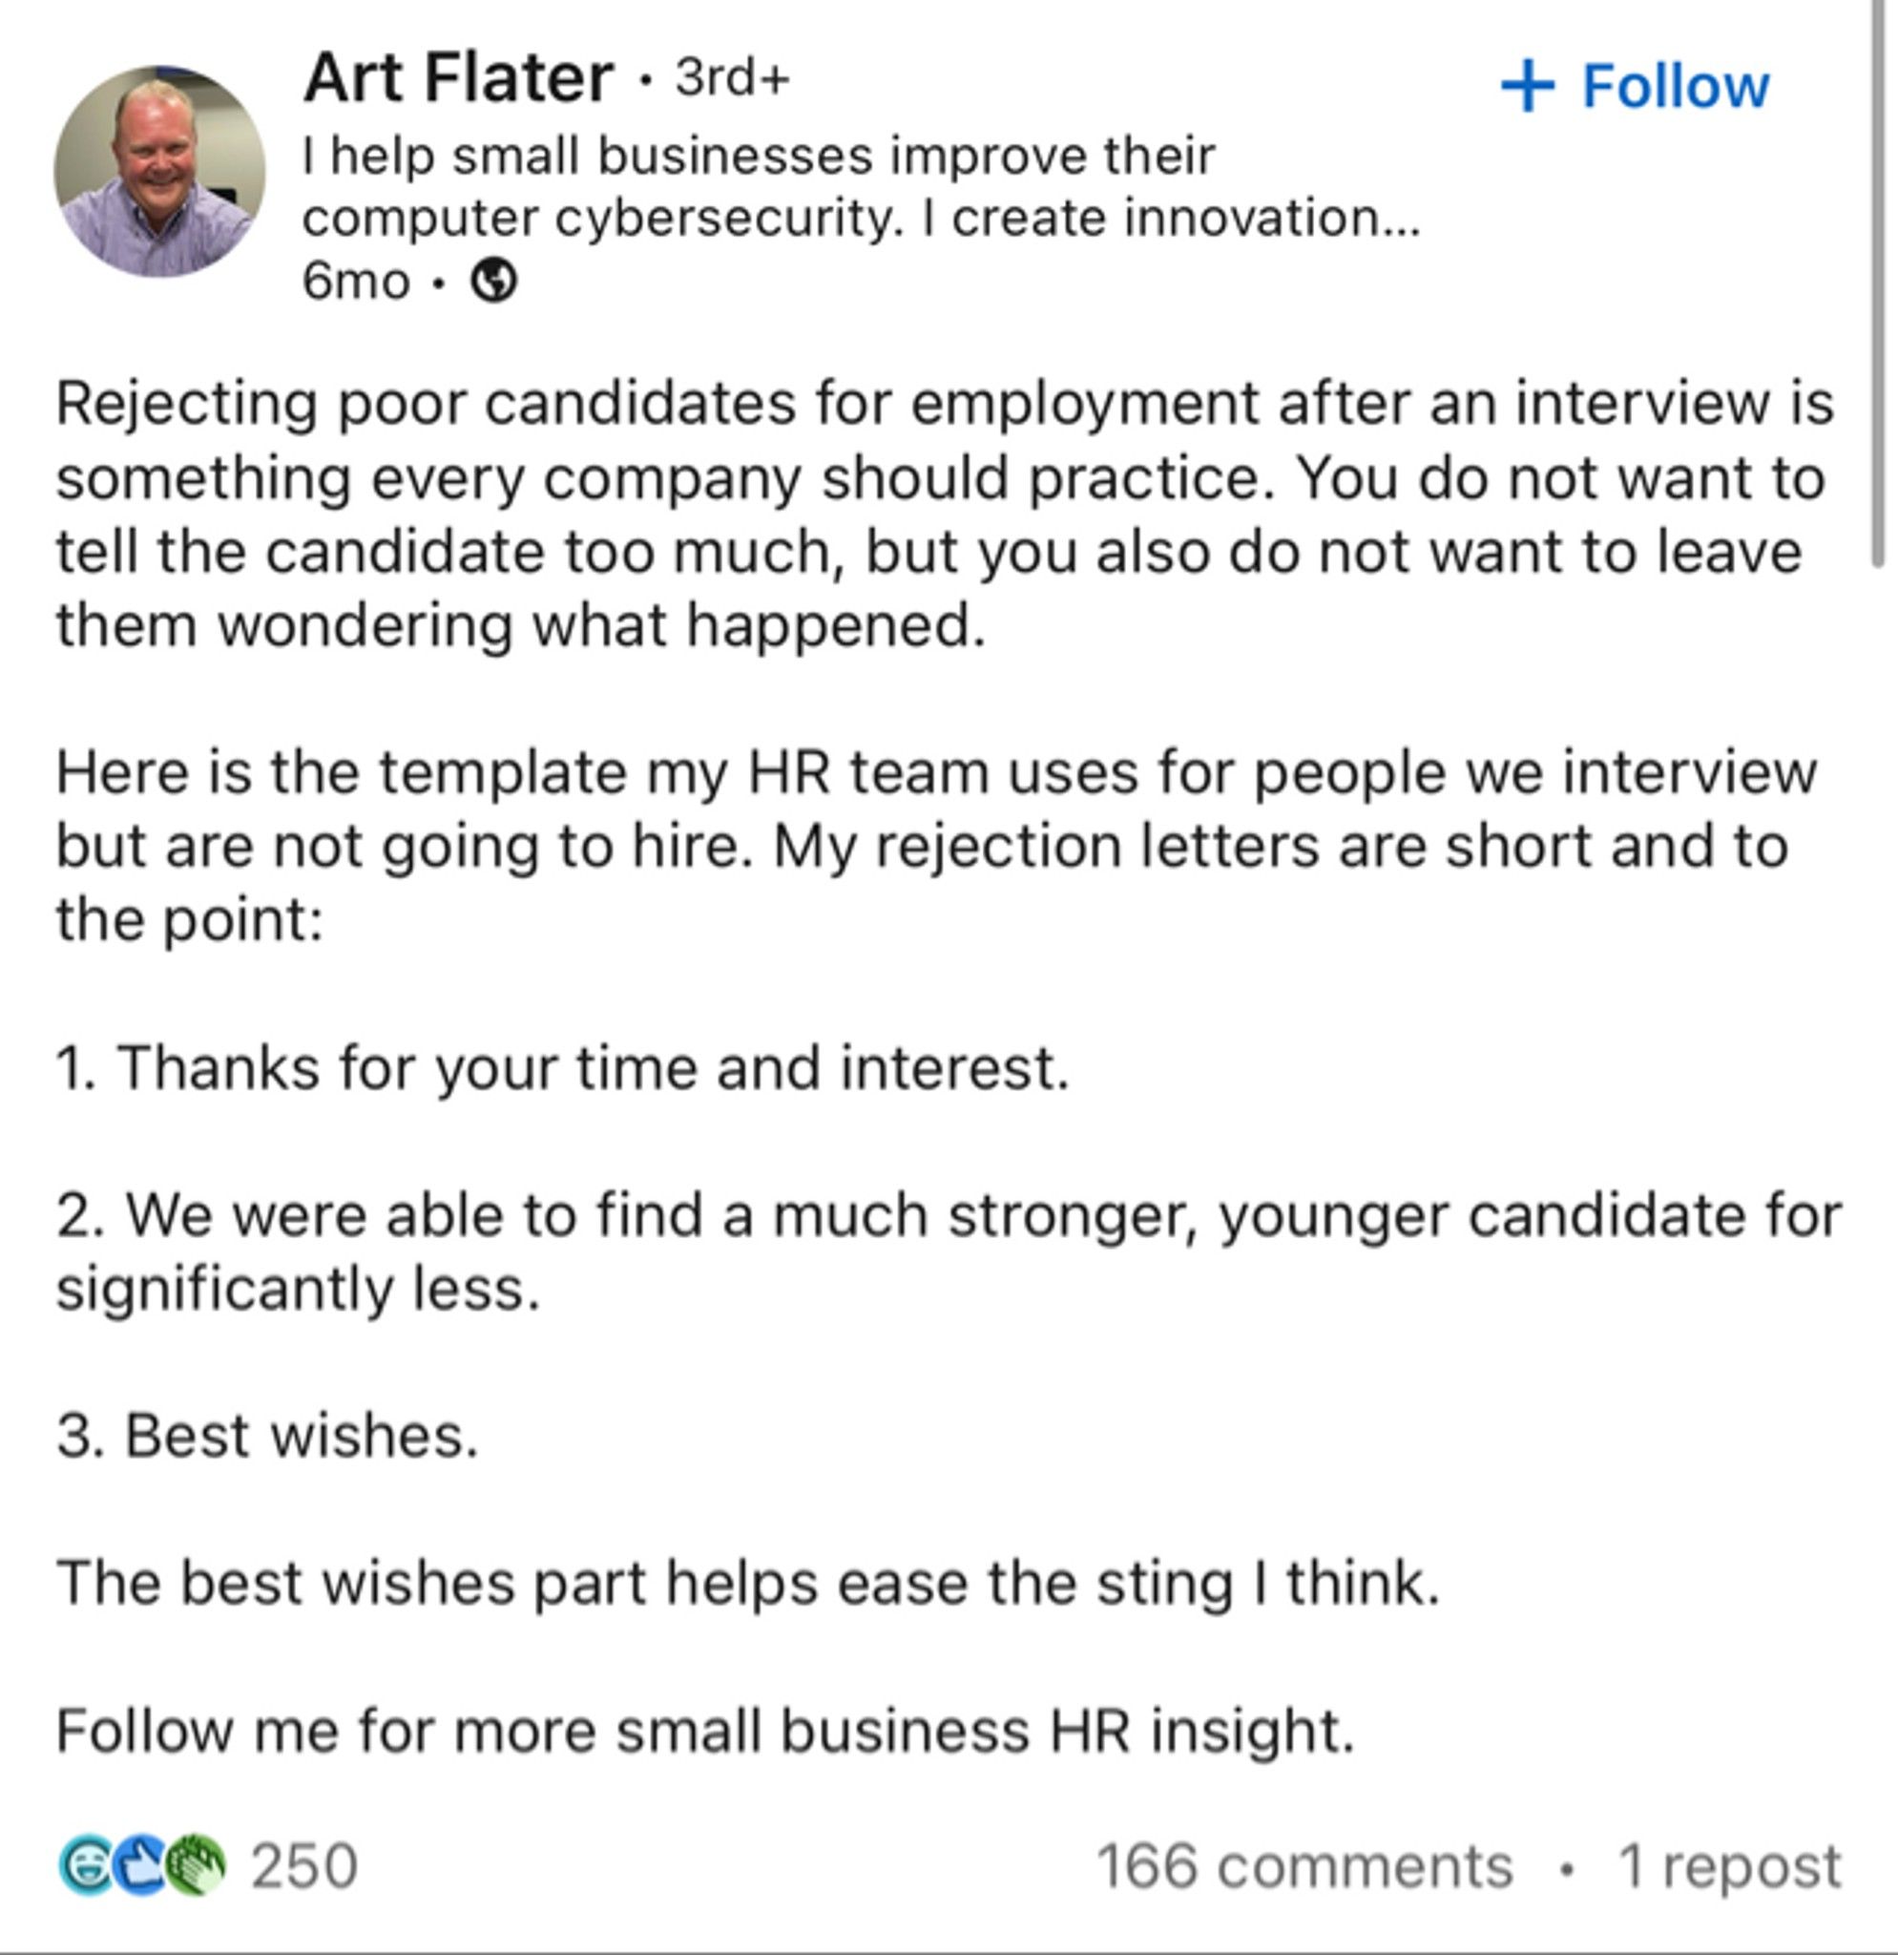This screenshot has height=1955, width=1898.
Task: Click the green celebrate clapping icon
Action: [x=196, y=1865]
